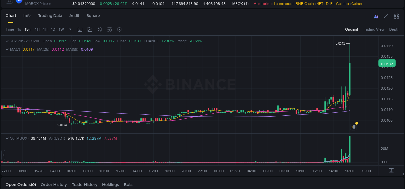The image size is (405, 189).
Task: Click the CHANGE 12.82% value
Action: pyautogui.click(x=168, y=41)
